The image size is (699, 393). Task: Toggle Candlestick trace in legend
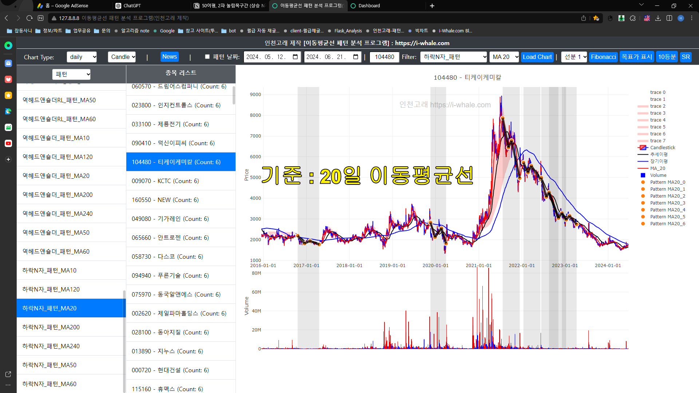click(662, 148)
